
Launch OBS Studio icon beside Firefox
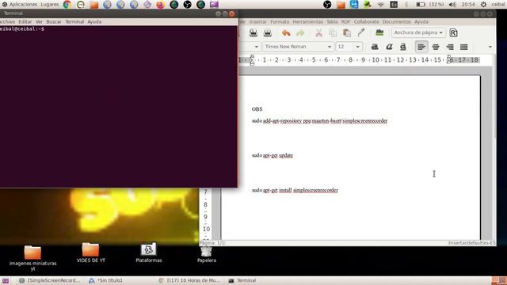(x=187, y=5)
